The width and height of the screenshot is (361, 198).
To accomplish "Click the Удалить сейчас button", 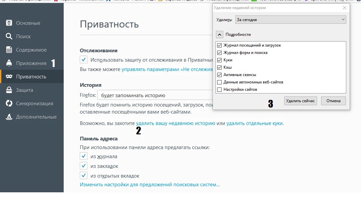I will (300, 101).
